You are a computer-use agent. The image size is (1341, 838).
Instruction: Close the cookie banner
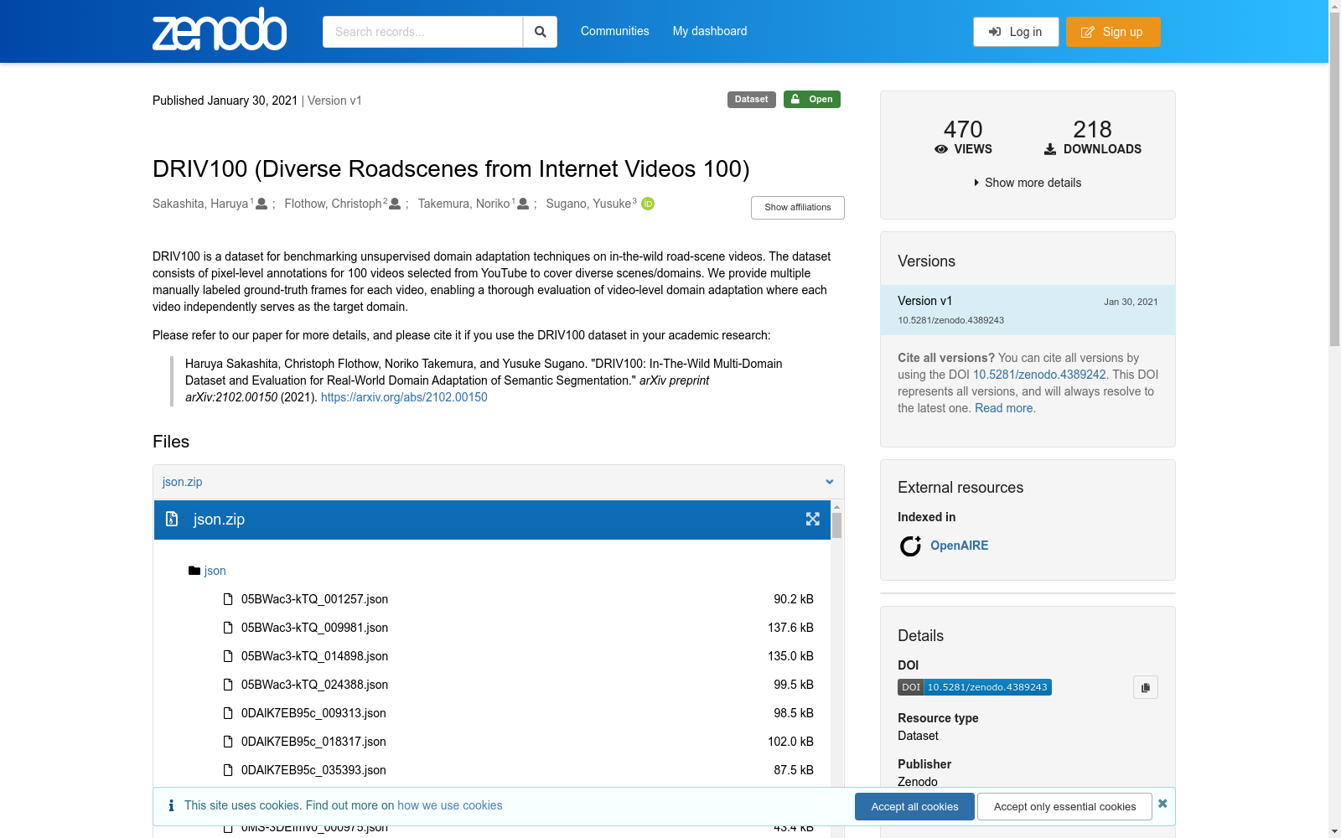point(1162,804)
